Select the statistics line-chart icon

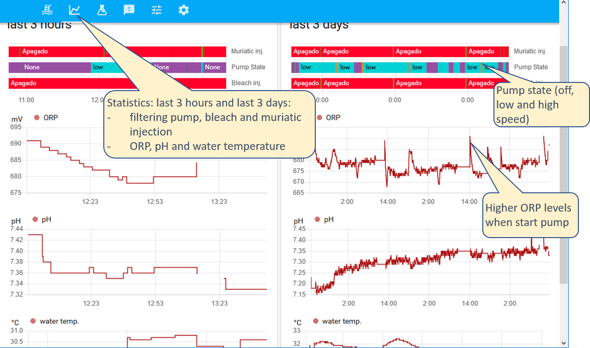[x=74, y=10]
